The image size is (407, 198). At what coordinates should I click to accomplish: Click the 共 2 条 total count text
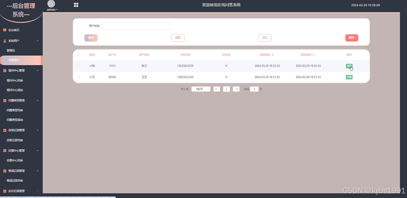[x=185, y=89]
